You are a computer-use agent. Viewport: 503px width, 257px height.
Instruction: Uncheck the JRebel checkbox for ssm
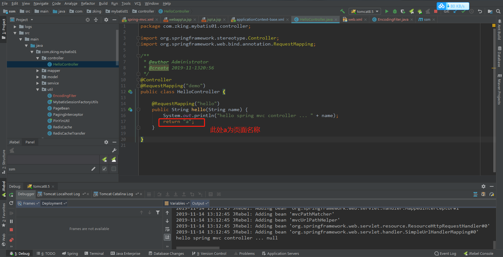pyautogui.click(x=104, y=169)
